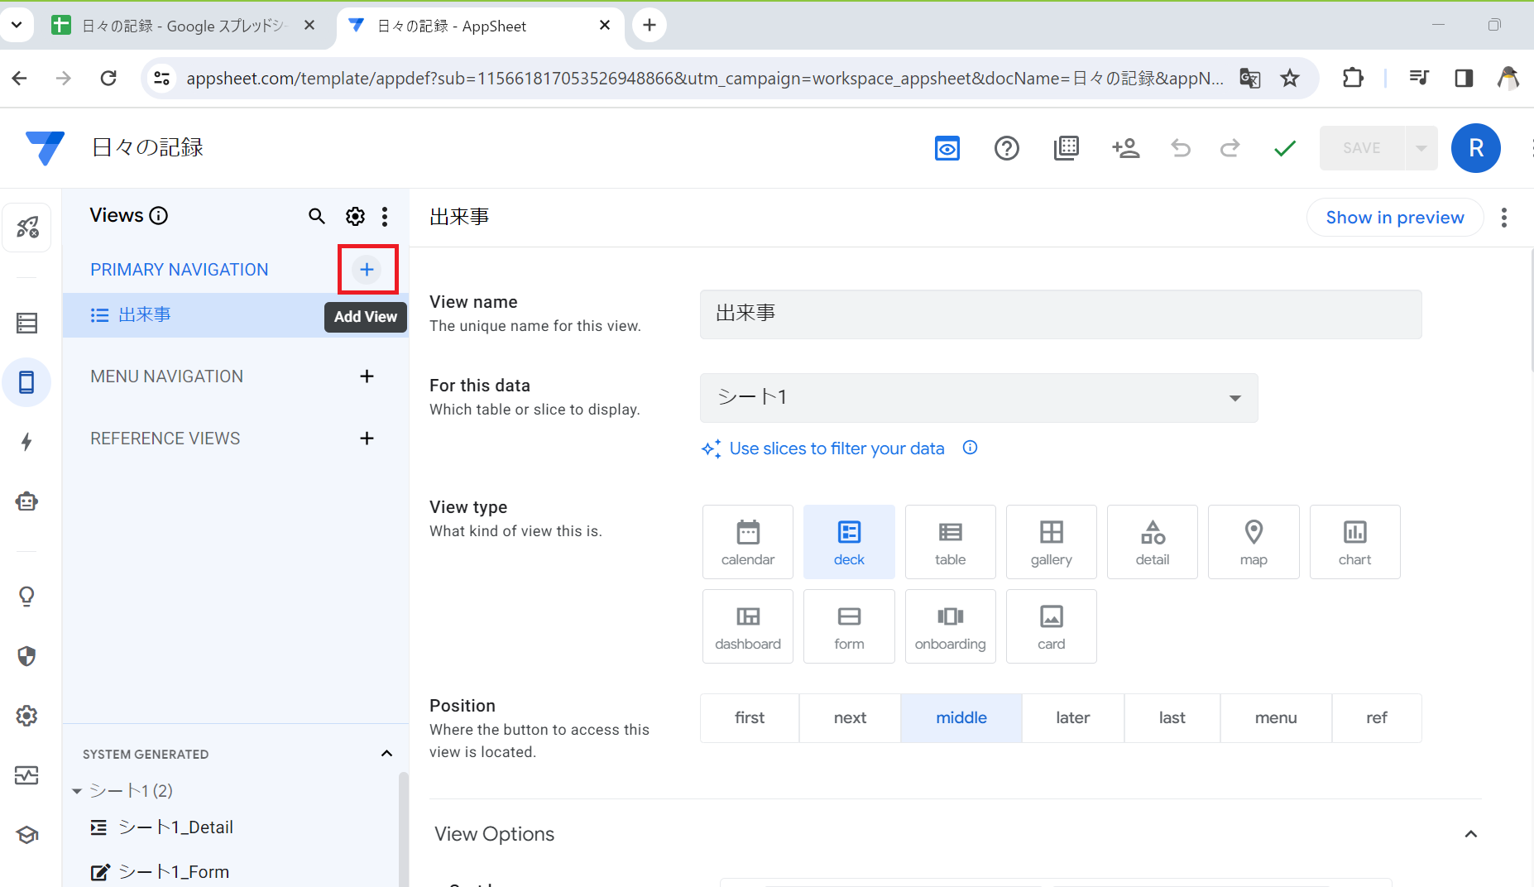Select the 出来事 view in Primary Navigation
Viewport: 1534px width, 887px height.
[x=236, y=315]
